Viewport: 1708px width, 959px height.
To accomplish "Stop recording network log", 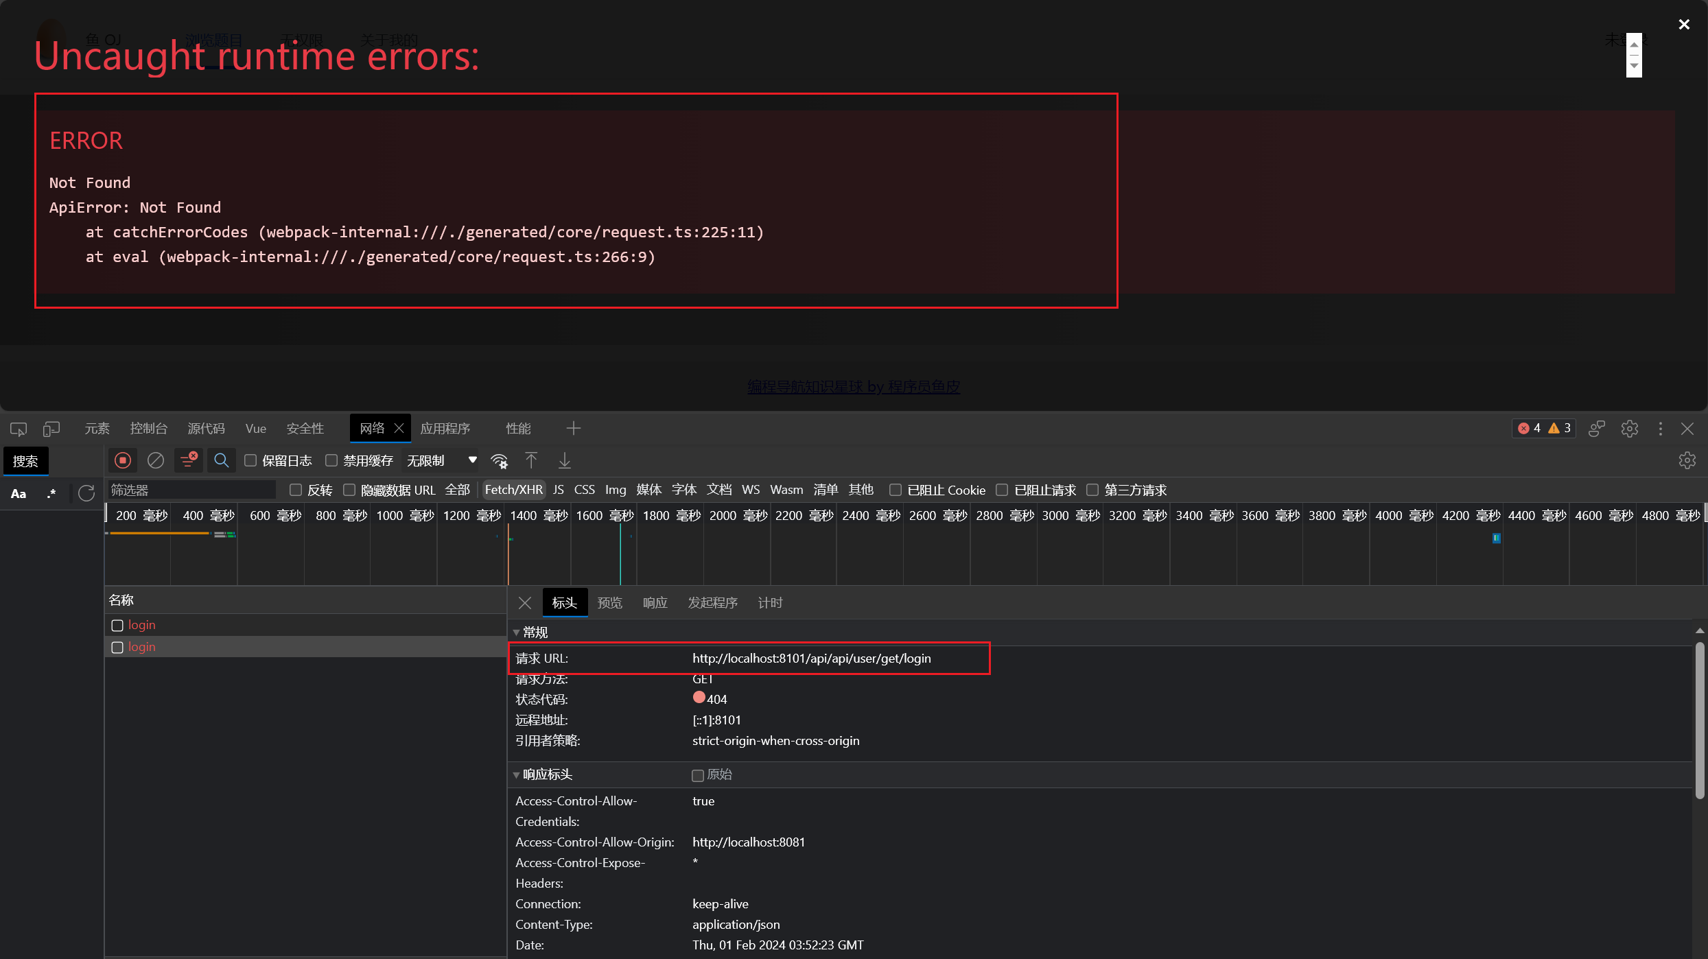I will (123, 460).
